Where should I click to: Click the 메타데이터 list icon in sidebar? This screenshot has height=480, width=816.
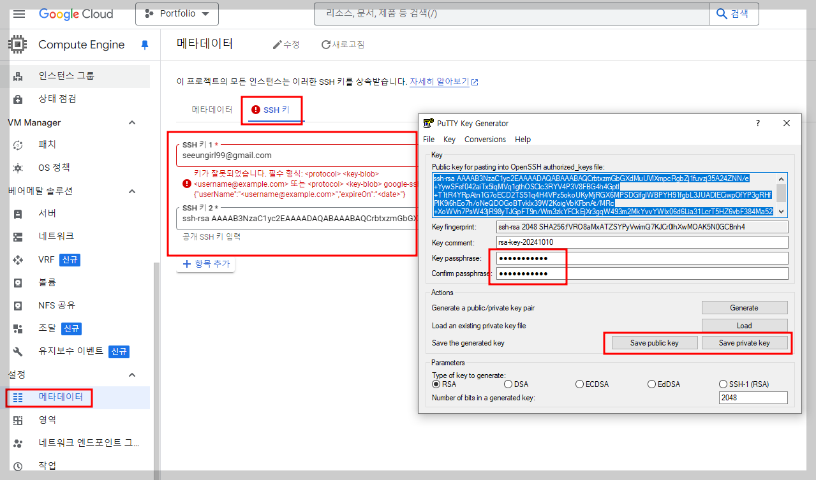(18, 397)
